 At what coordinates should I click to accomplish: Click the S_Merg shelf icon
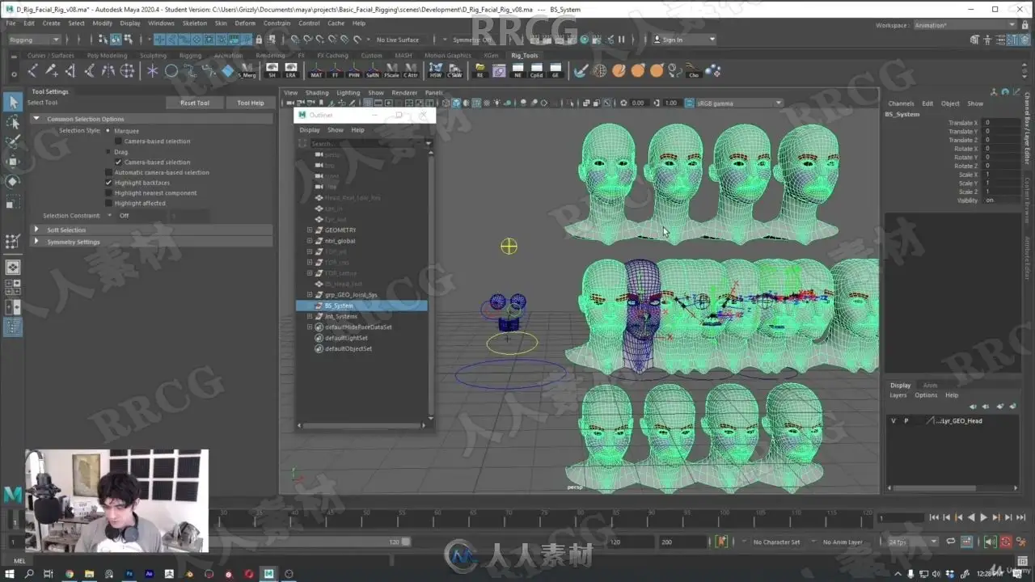point(247,70)
